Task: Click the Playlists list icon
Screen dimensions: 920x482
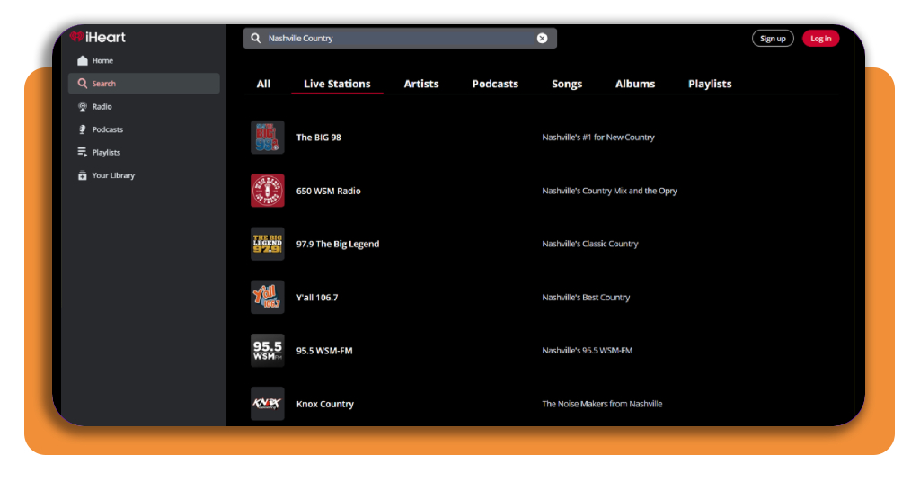Action: click(82, 152)
